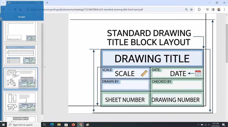Select the highlighted third page thumbnail
Screen dimensions: 228x127
click(x=21, y=78)
